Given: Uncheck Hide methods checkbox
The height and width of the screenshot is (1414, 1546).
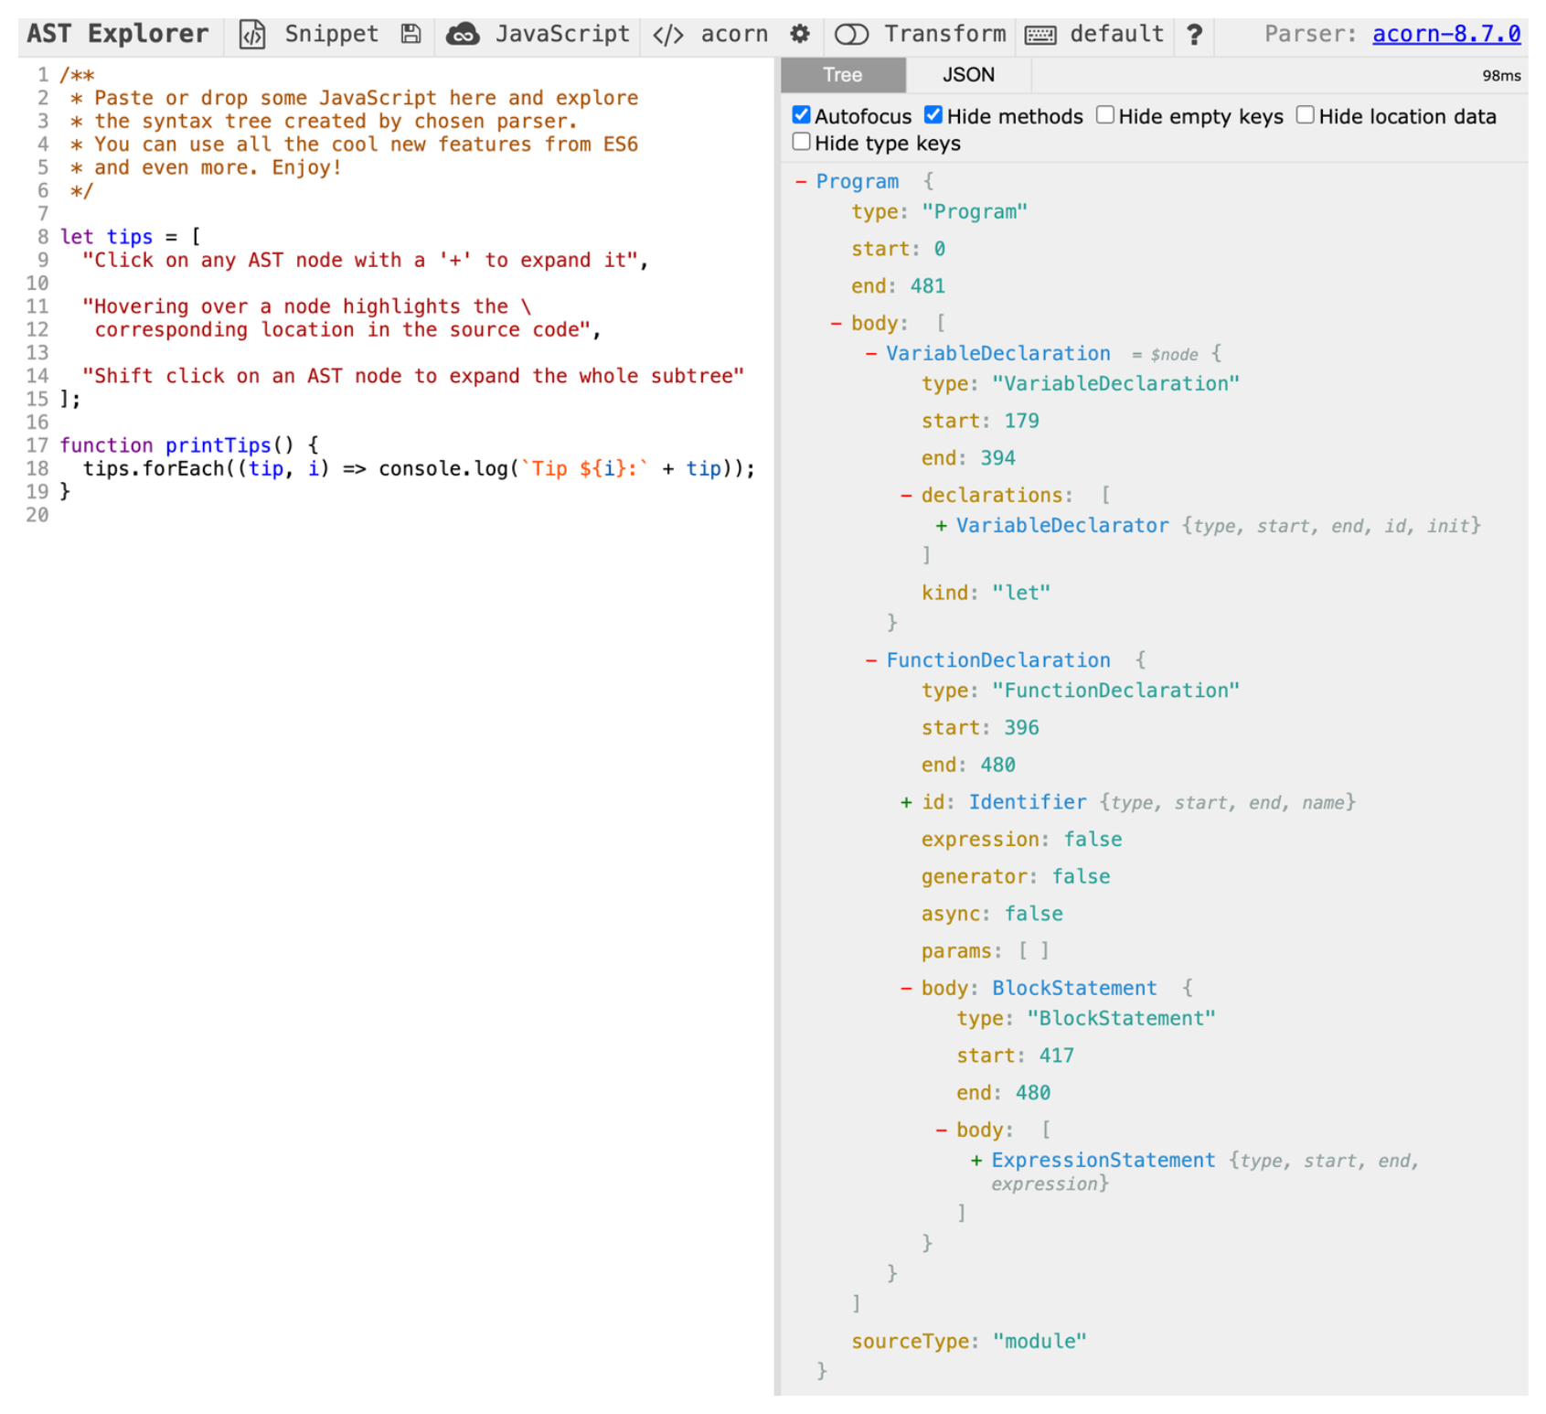Looking at the screenshot, I should 933,115.
